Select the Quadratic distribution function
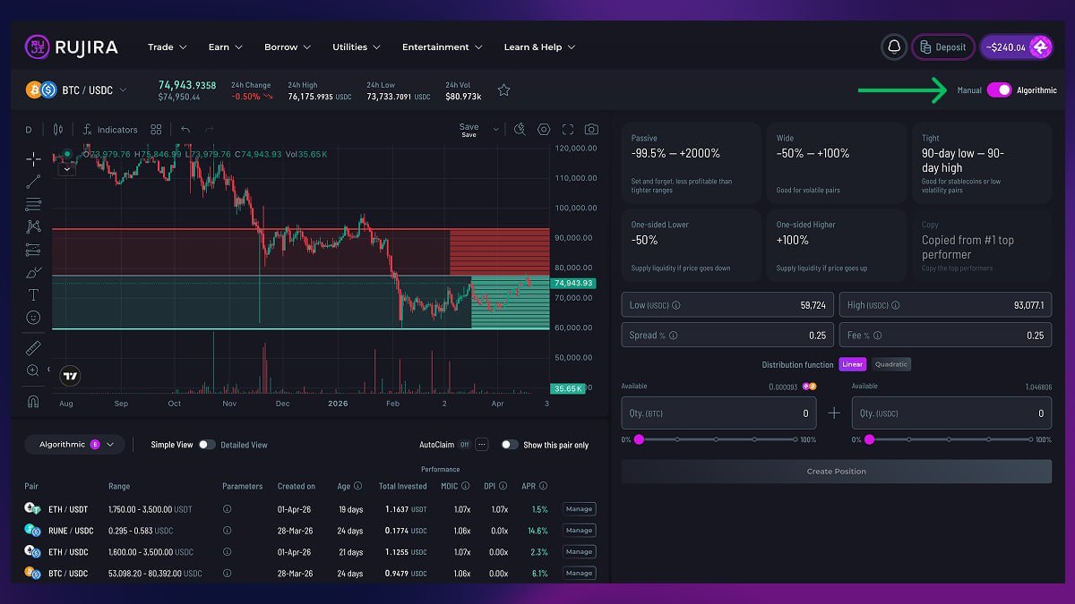The width and height of the screenshot is (1075, 604). click(x=890, y=364)
